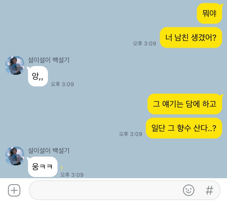This screenshot has width=227, height=208.
Task: Tap the first 설이설이 백설기 sender name
Action: [x=49, y=60]
